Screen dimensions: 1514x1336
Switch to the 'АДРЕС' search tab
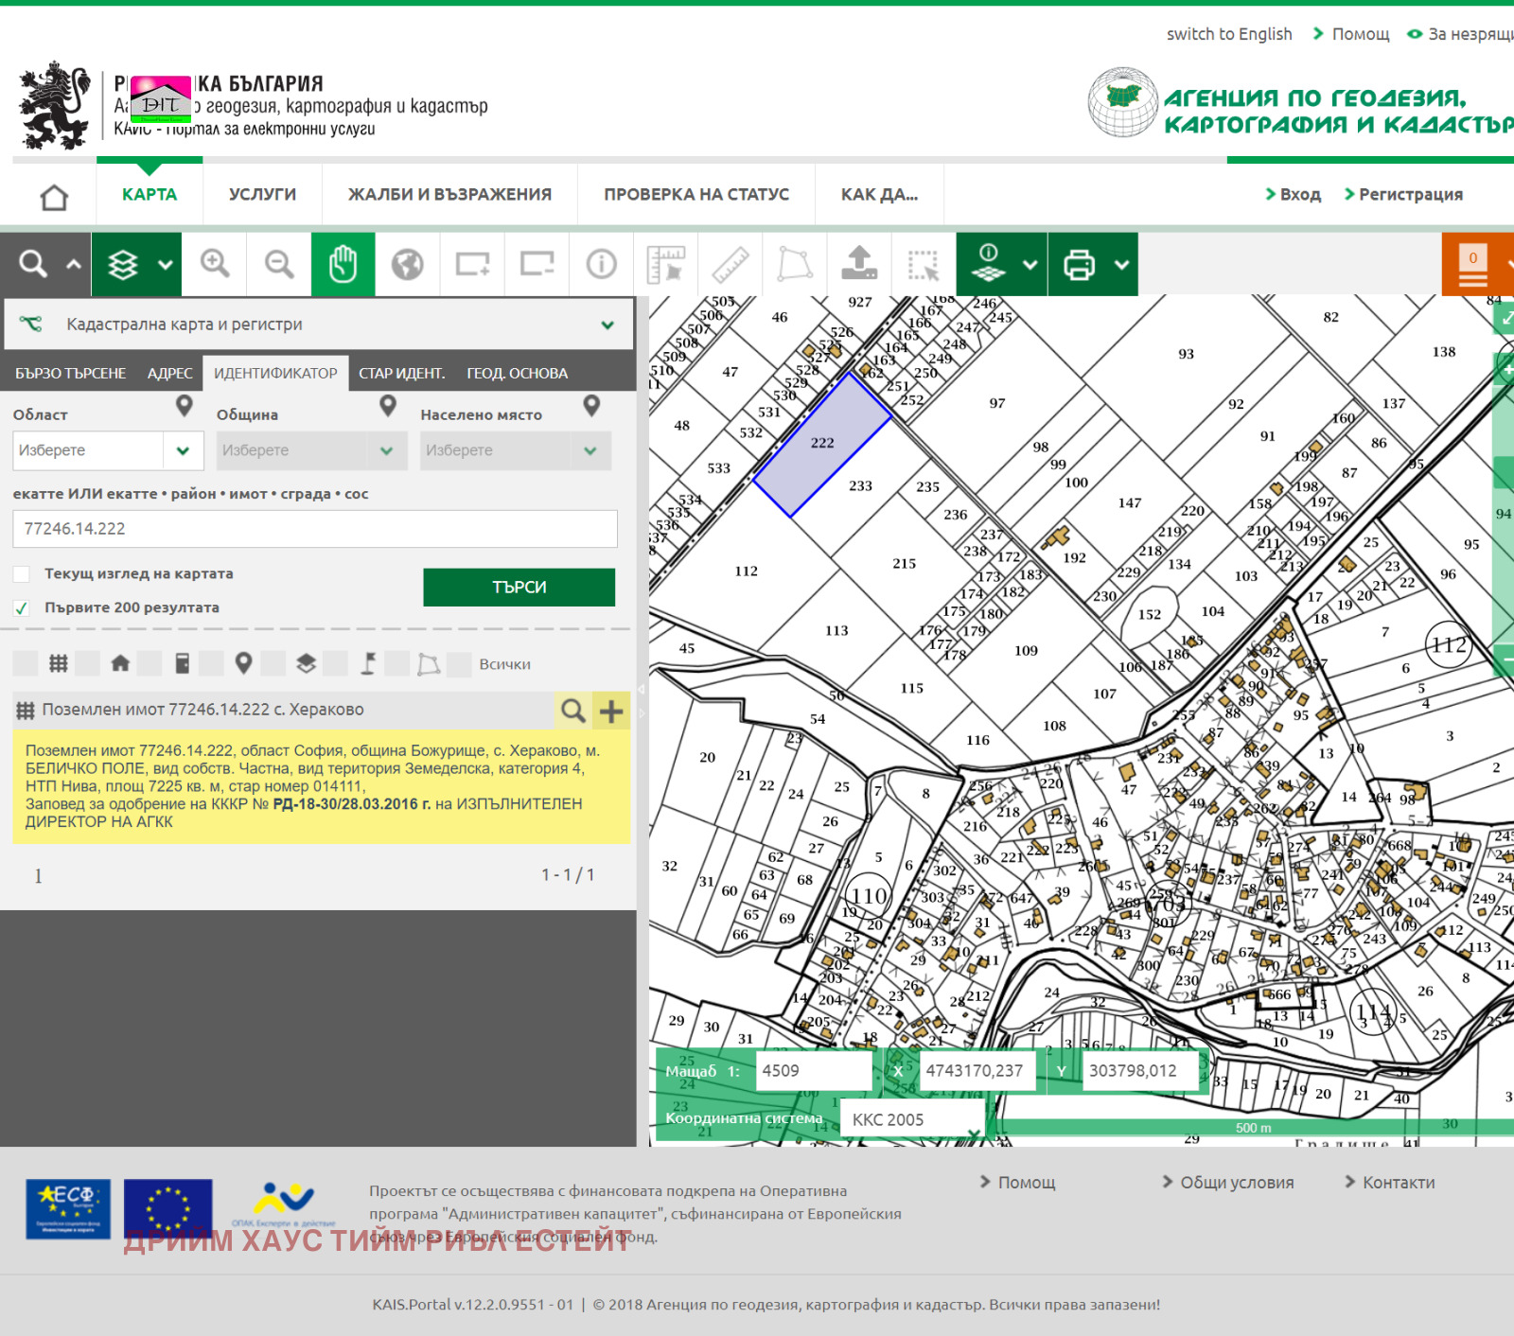tap(169, 374)
